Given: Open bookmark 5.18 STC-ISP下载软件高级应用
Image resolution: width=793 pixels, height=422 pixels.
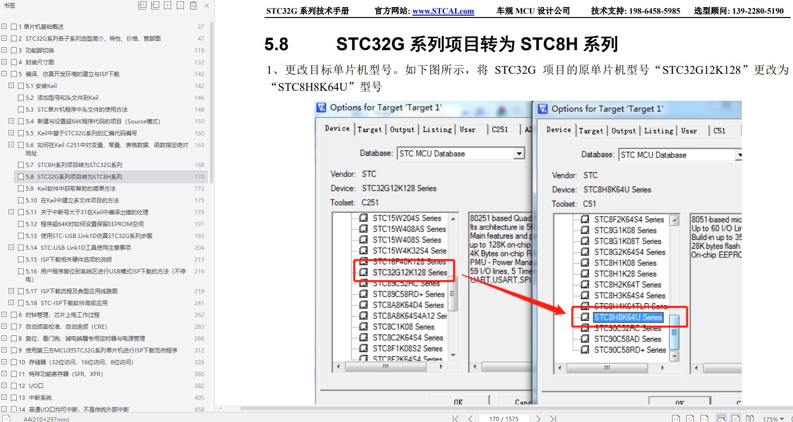Looking at the screenshot, I should (x=66, y=303).
